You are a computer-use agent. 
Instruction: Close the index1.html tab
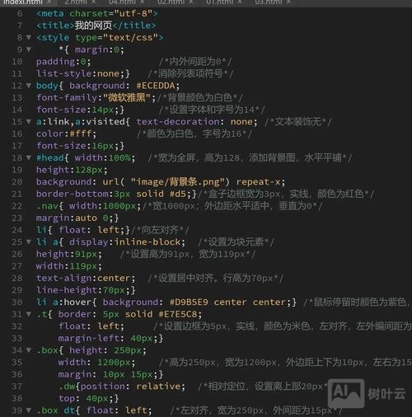[49, 2]
